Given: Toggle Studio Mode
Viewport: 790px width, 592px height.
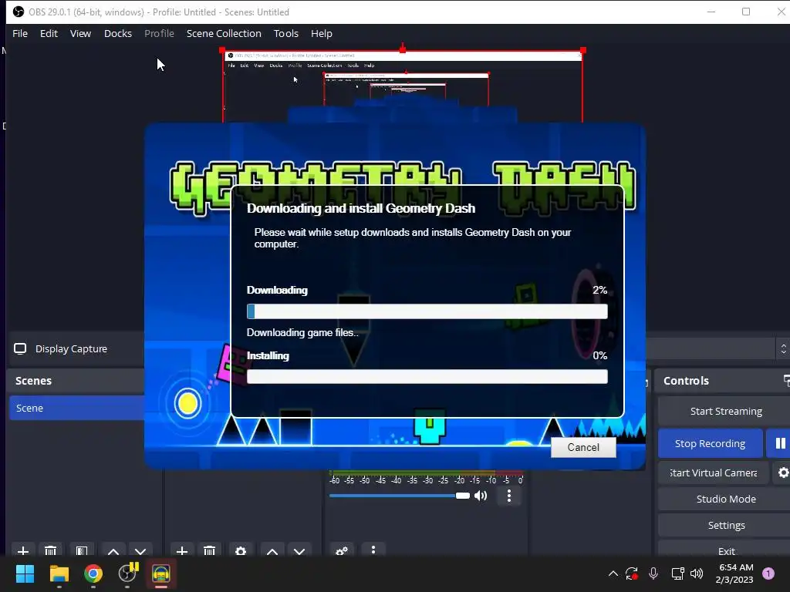Looking at the screenshot, I should tap(724, 499).
